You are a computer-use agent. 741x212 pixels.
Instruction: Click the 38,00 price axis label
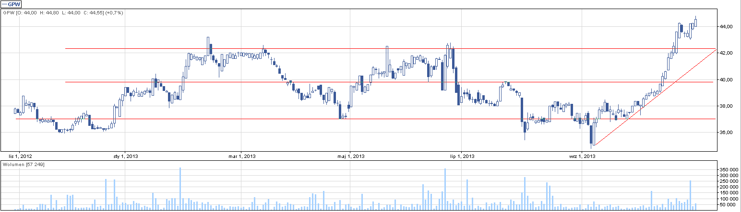click(726, 106)
